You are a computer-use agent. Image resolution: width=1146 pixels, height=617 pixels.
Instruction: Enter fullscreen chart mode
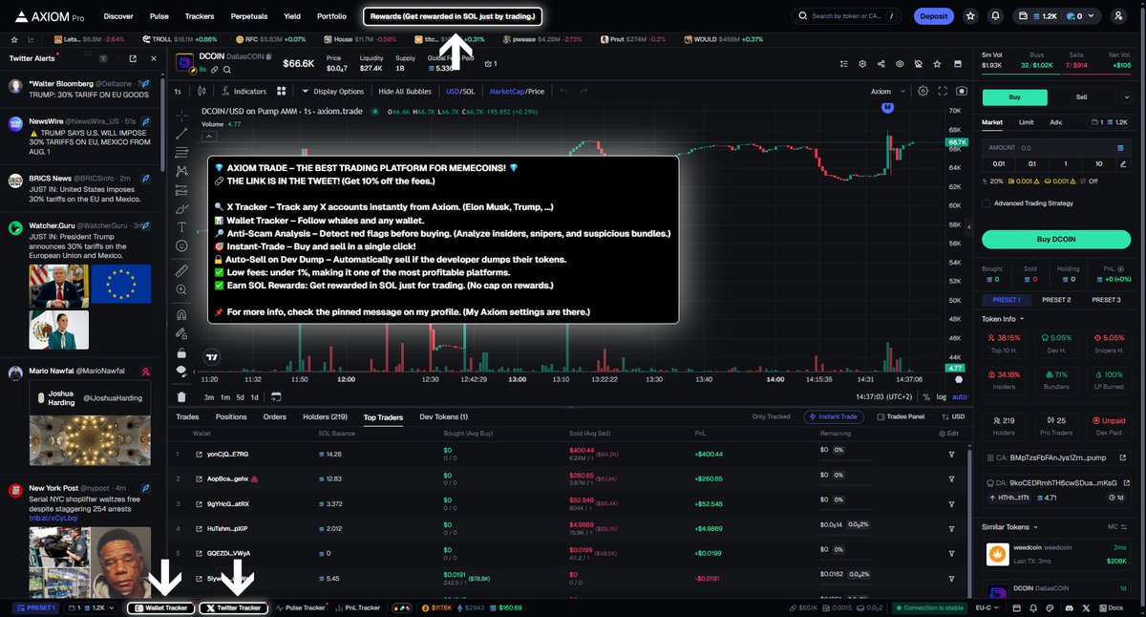[943, 92]
